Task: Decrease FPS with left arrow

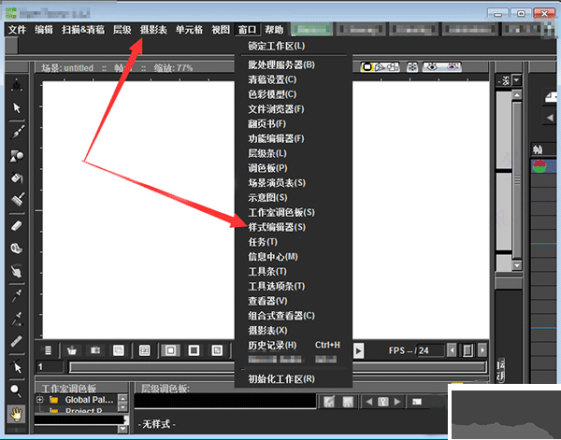Action: point(452,350)
